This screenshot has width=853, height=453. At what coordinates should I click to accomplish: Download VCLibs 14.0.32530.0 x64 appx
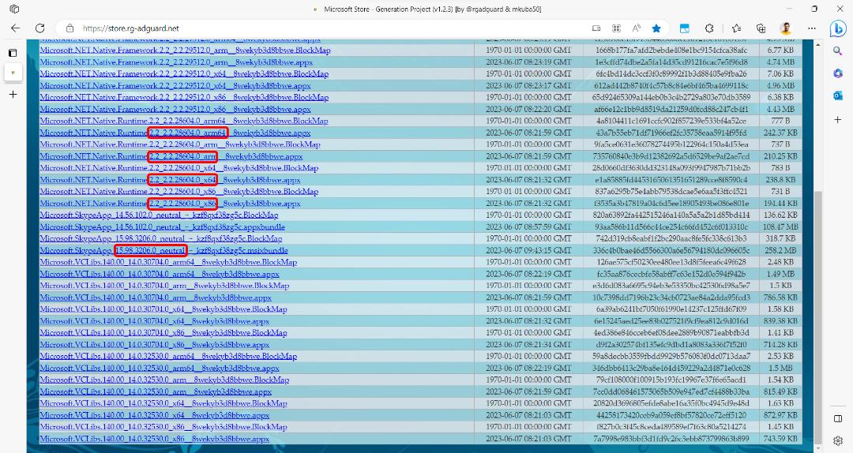(155, 415)
